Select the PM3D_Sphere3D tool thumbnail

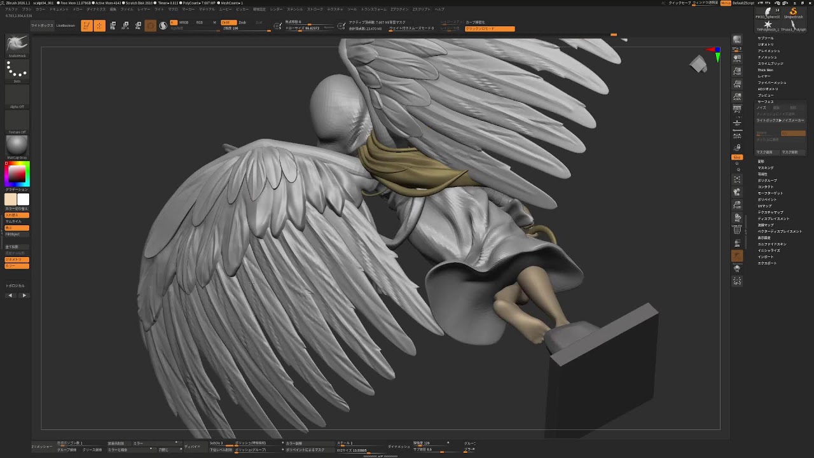tap(768, 13)
